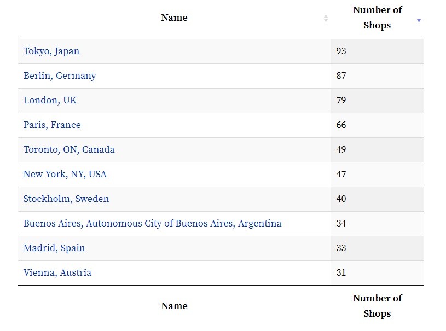
Task: Click the Name column sort arrows icon
Action: coord(326,18)
